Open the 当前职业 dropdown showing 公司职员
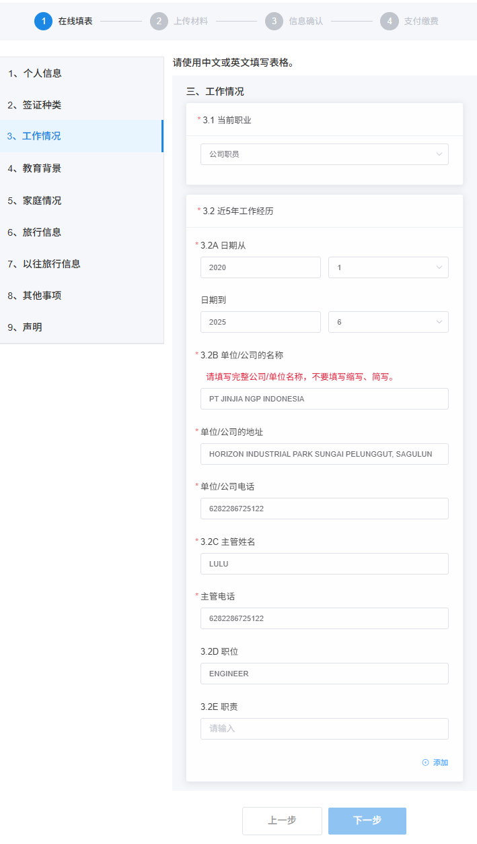477x844 pixels. (x=324, y=154)
